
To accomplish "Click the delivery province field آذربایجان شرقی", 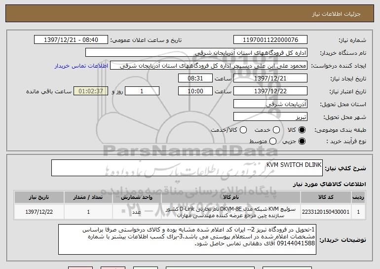I will pyautogui.click(x=270, y=104).
